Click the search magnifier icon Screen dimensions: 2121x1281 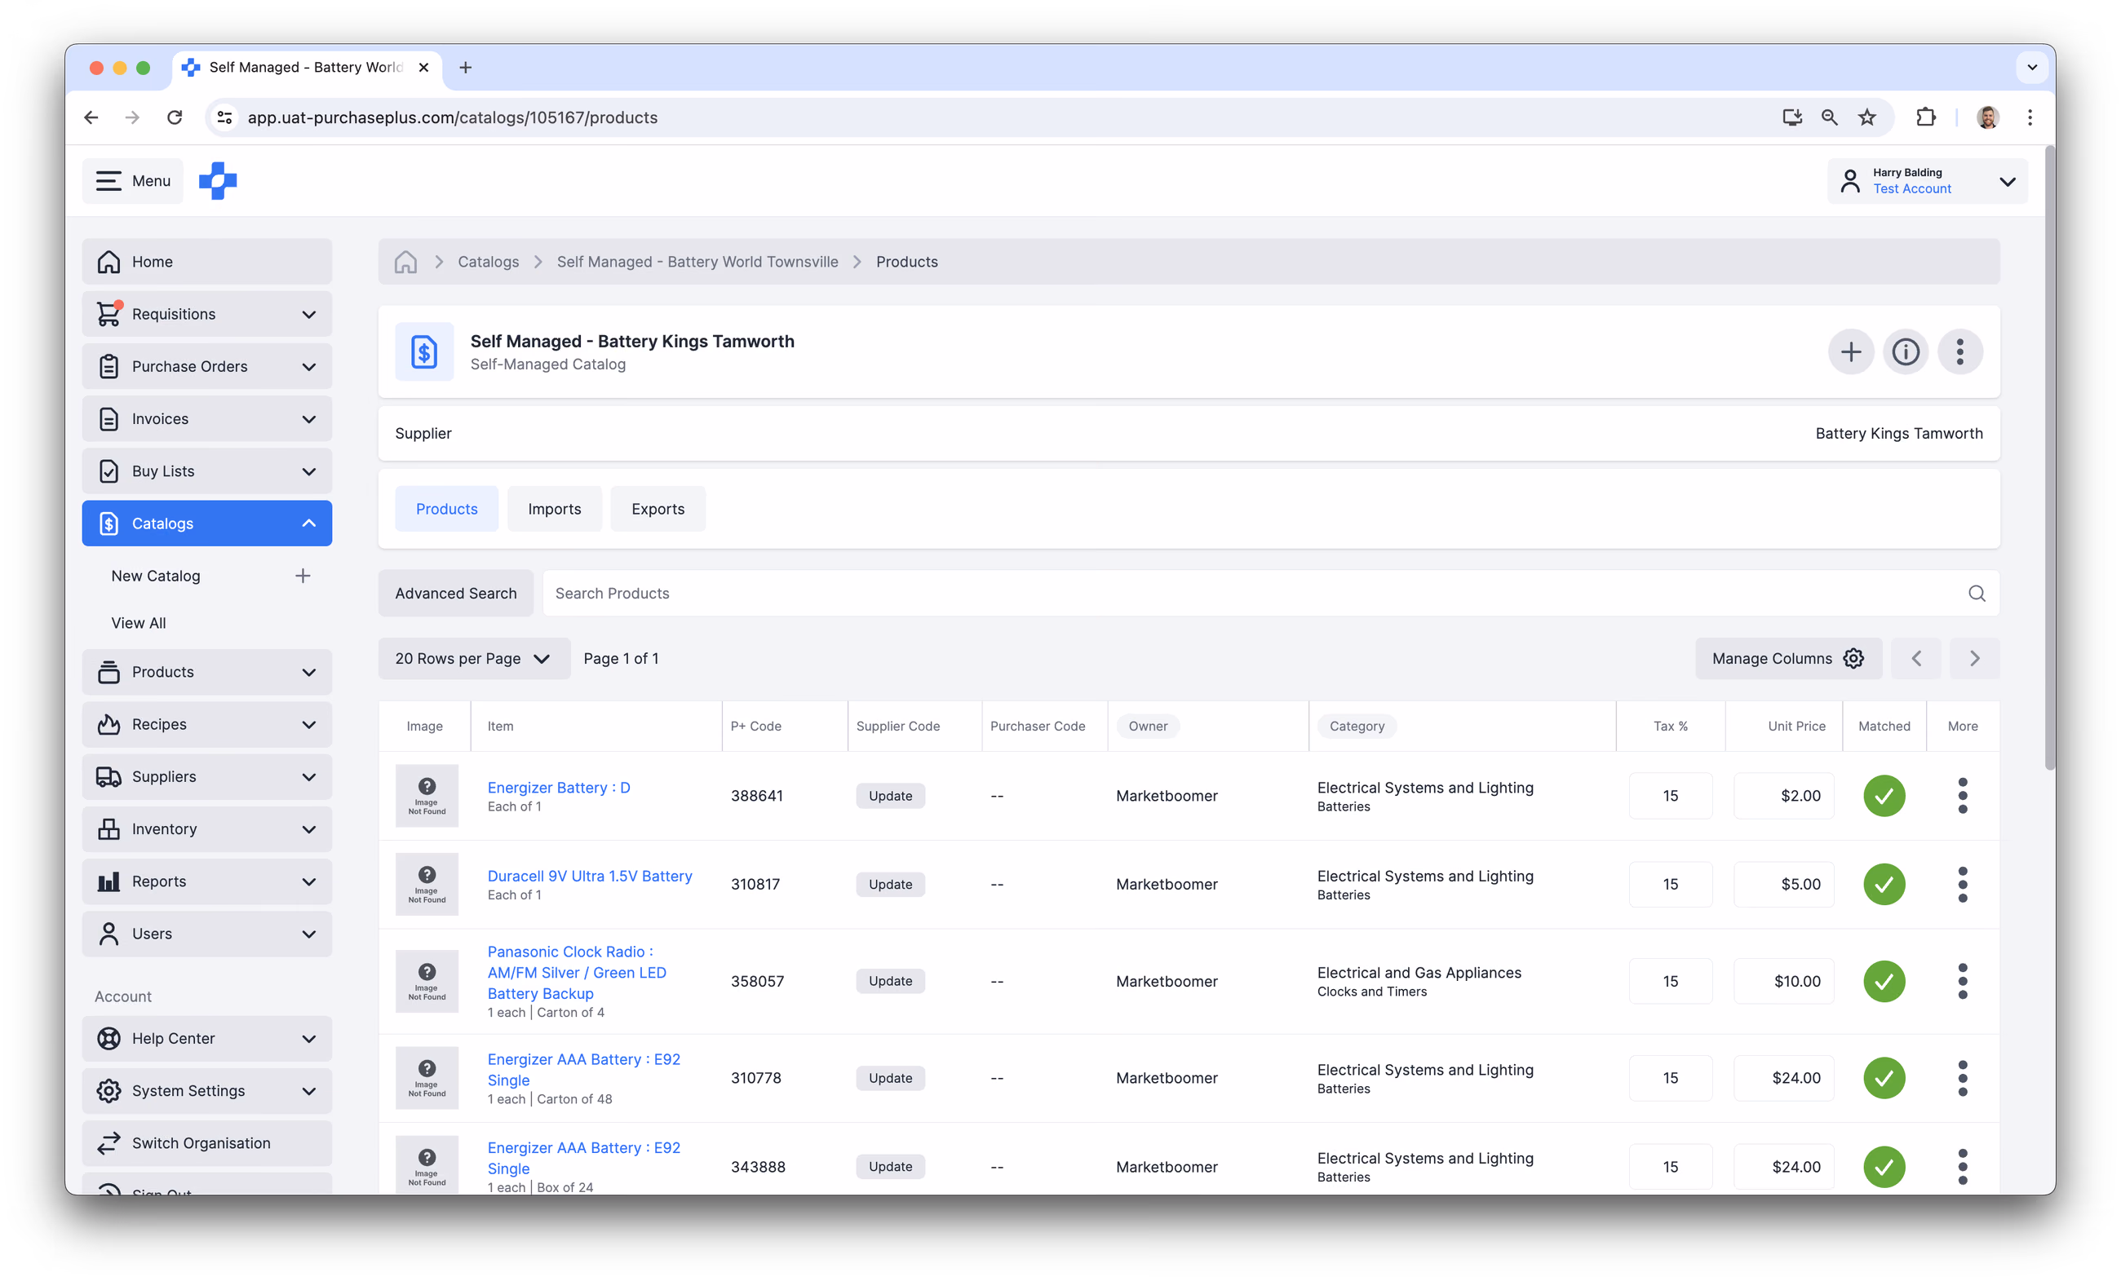pos(1977,593)
